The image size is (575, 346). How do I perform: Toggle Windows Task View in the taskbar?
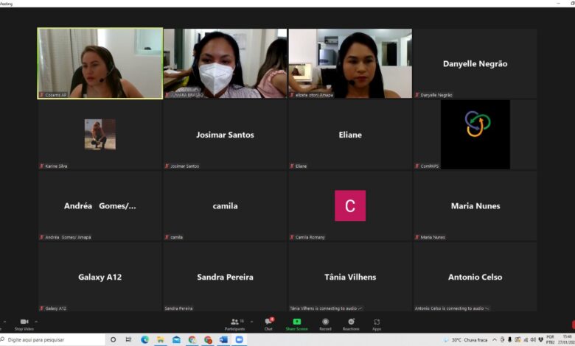[129, 339]
